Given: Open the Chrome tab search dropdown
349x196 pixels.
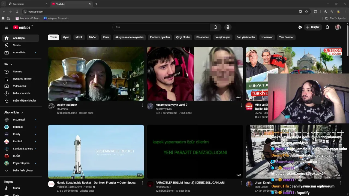Looking at the screenshot, I should [4, 4].
